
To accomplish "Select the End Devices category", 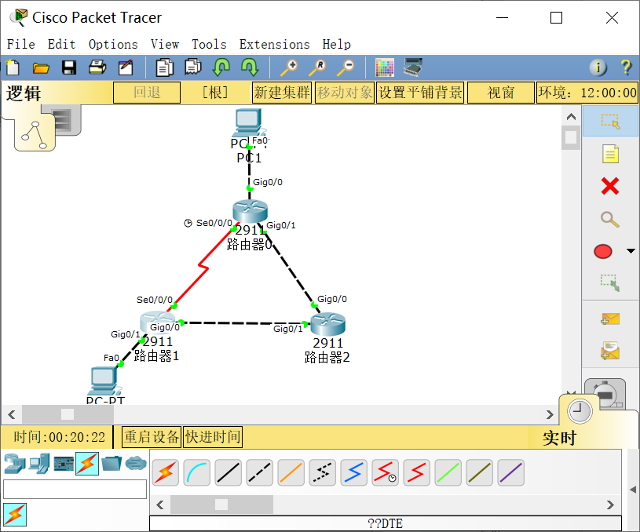I will pyautogui.click(x=39, y=464).
